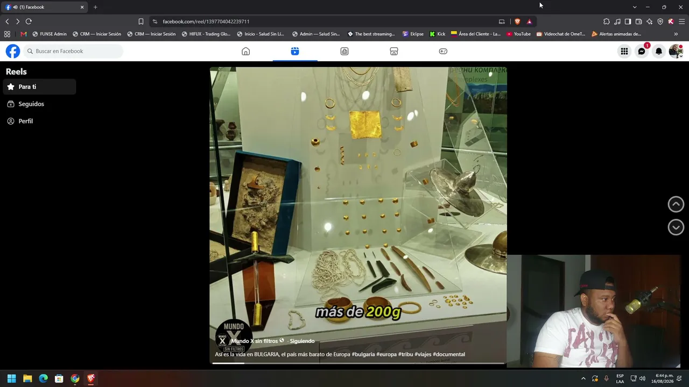Open Brave Shields lion icon

(517, 21)
